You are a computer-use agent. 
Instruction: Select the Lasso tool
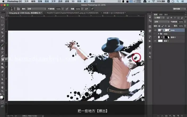coord(2,25)
